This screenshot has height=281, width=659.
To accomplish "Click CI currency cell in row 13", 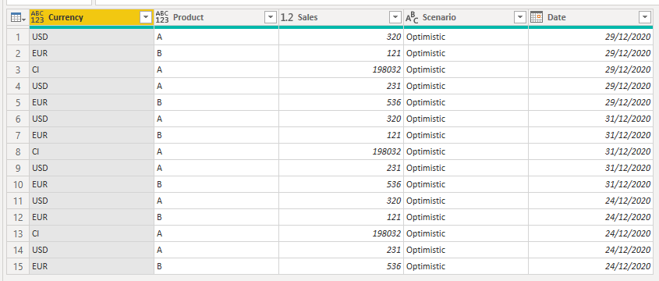I will tap(91, 234).
